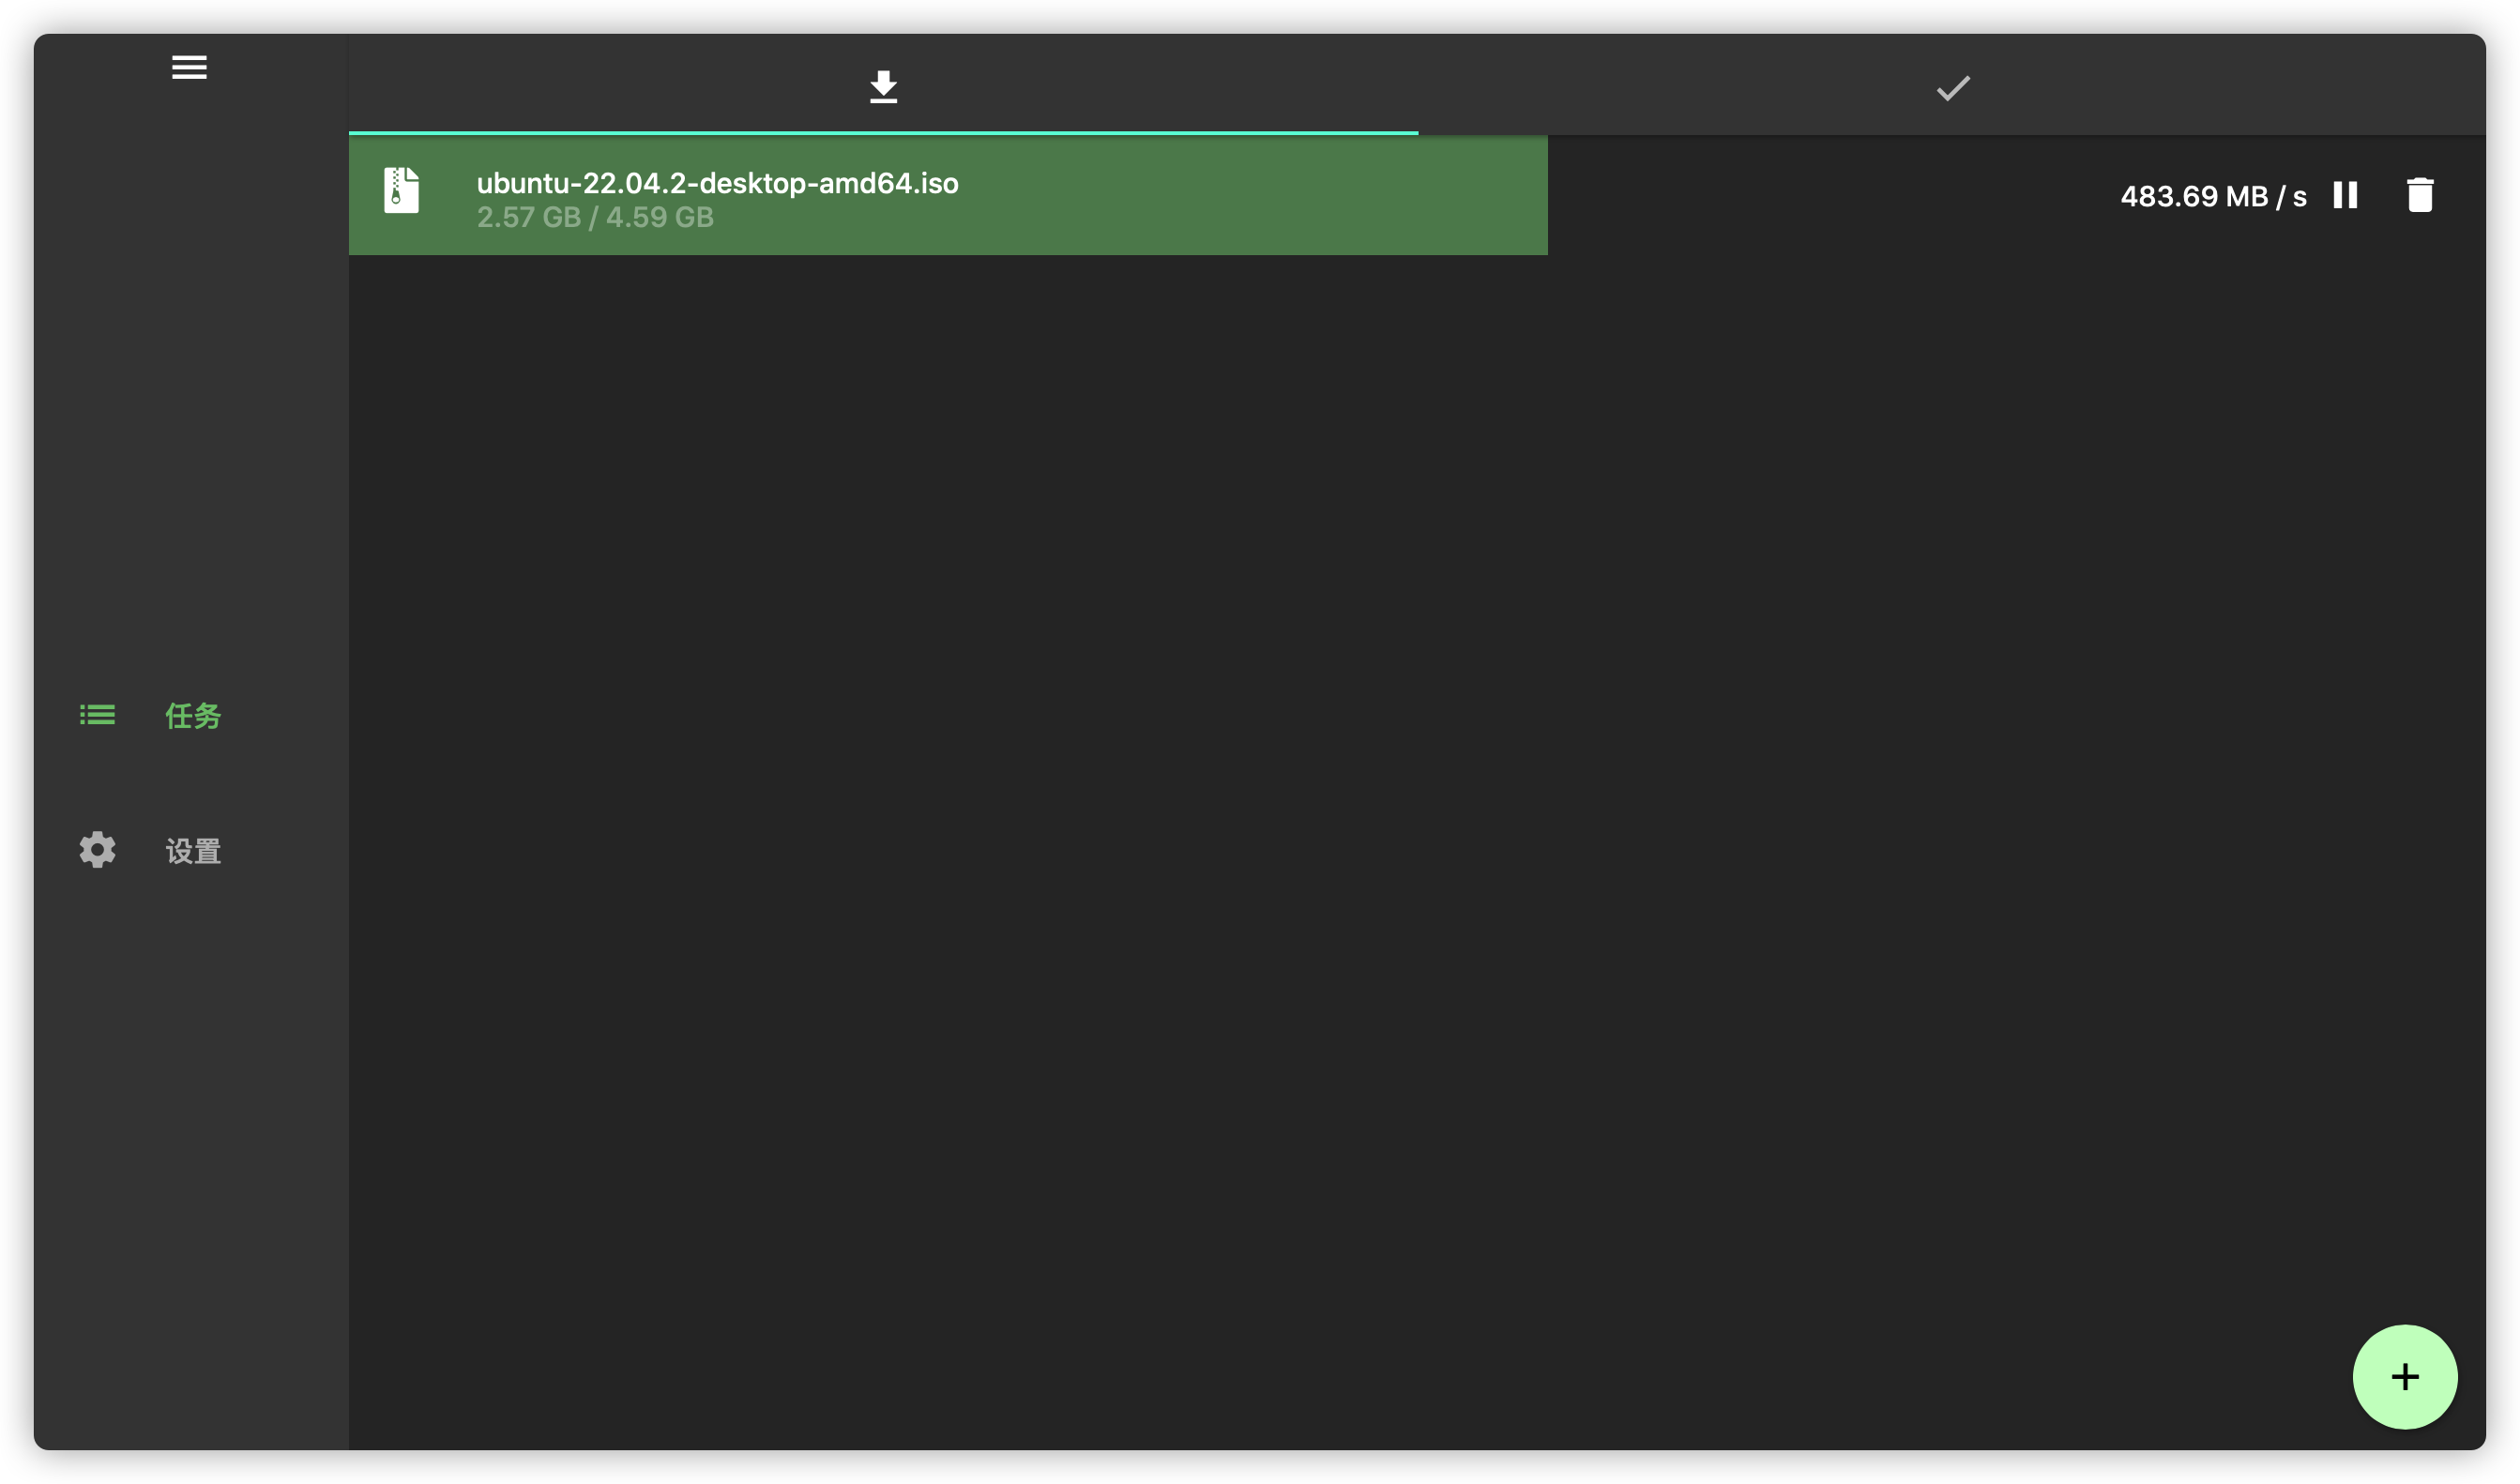Screen dimensions: 2520x1484
Task: Click the green plus add-task button
Action: click(2404, 1377)
